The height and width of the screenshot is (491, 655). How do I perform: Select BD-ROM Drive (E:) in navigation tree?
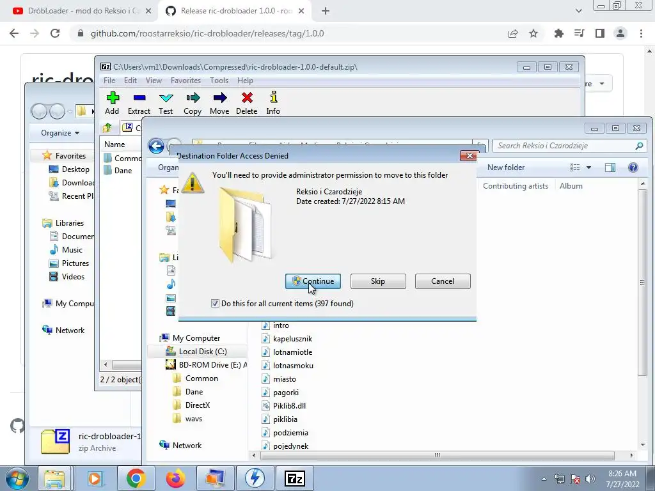[x=207, y=365]
